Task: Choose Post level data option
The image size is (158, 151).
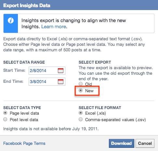Action: point(5,119)
